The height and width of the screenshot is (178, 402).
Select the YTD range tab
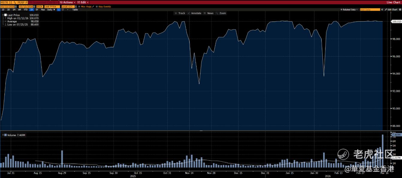(x=26, y=10)
